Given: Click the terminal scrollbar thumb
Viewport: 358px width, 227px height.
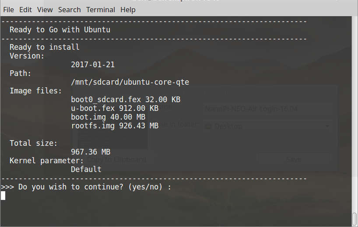Looking at the screenshot, I should tap(354, 218).
